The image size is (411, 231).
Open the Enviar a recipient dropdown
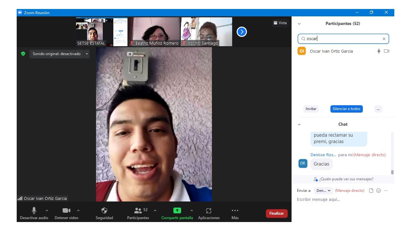(x=323, y=191)
